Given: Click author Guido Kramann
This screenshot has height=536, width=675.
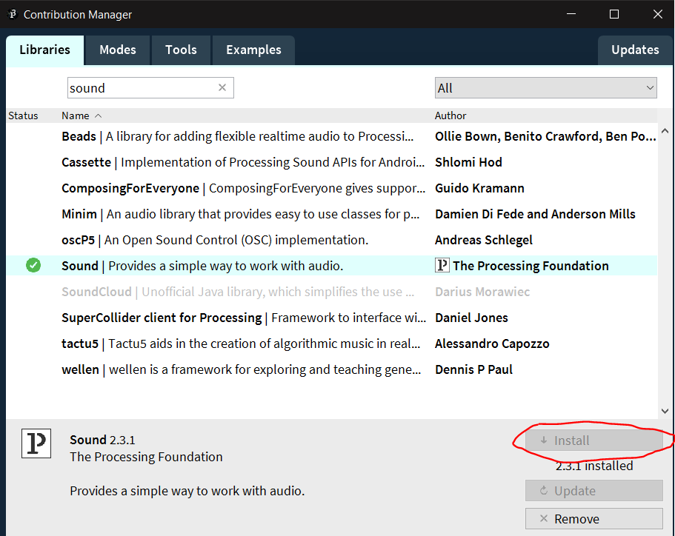Looking at the screenshot, I should click(479, 188).
